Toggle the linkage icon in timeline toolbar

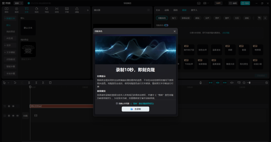[x=225, y=83]
